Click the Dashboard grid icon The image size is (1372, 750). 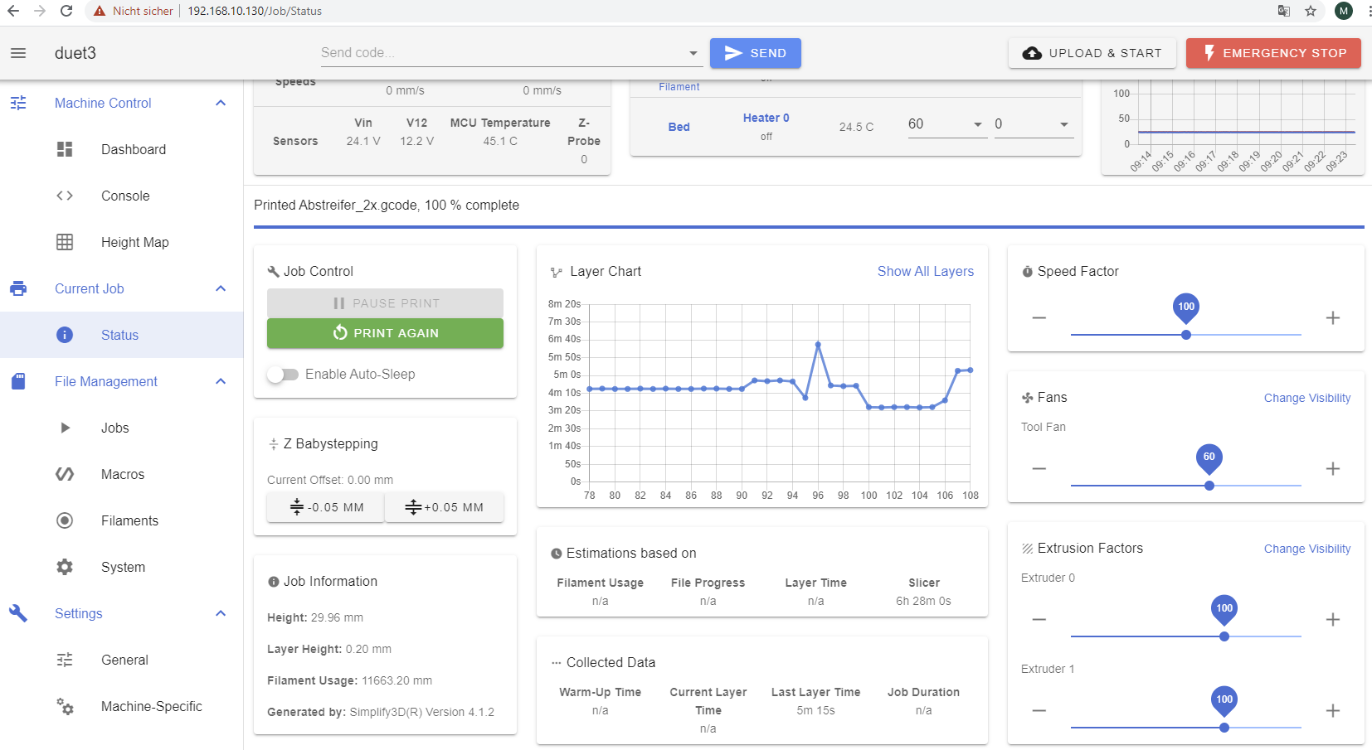click(65, 149)
